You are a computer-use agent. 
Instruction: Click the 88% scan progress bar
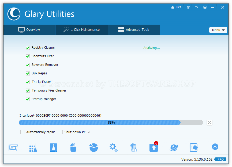(x=111, y=123)
